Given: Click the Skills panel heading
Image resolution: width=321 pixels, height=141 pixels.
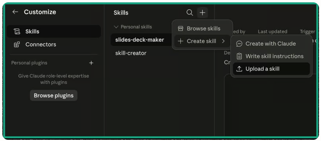Looking at the screenshot, I should pyautogui.click(x=121, y=12).
